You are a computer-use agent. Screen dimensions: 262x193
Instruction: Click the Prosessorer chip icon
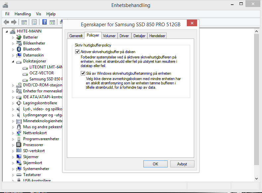(19, 145)
